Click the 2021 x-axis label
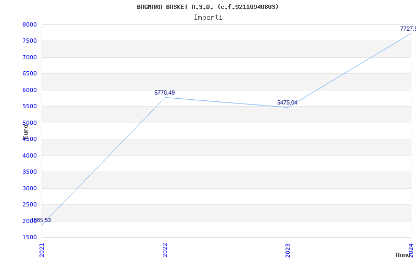 tap(42, 250)
